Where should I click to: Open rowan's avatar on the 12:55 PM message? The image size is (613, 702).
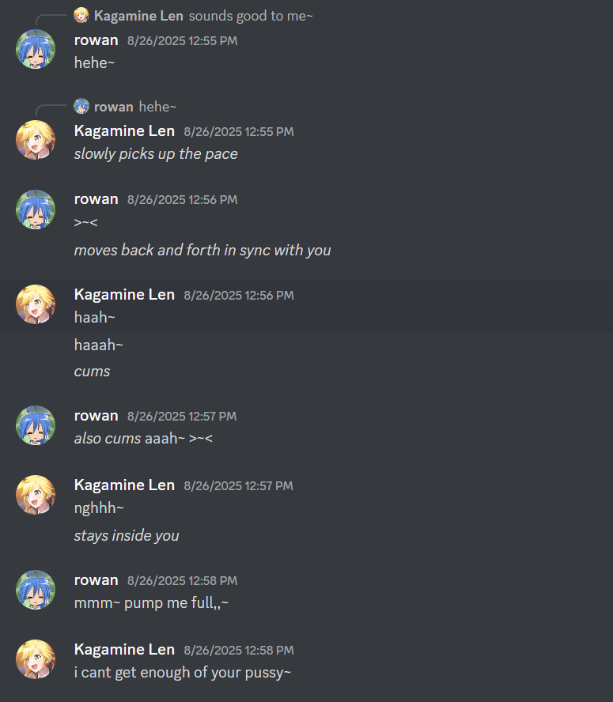tap(36, 49)
